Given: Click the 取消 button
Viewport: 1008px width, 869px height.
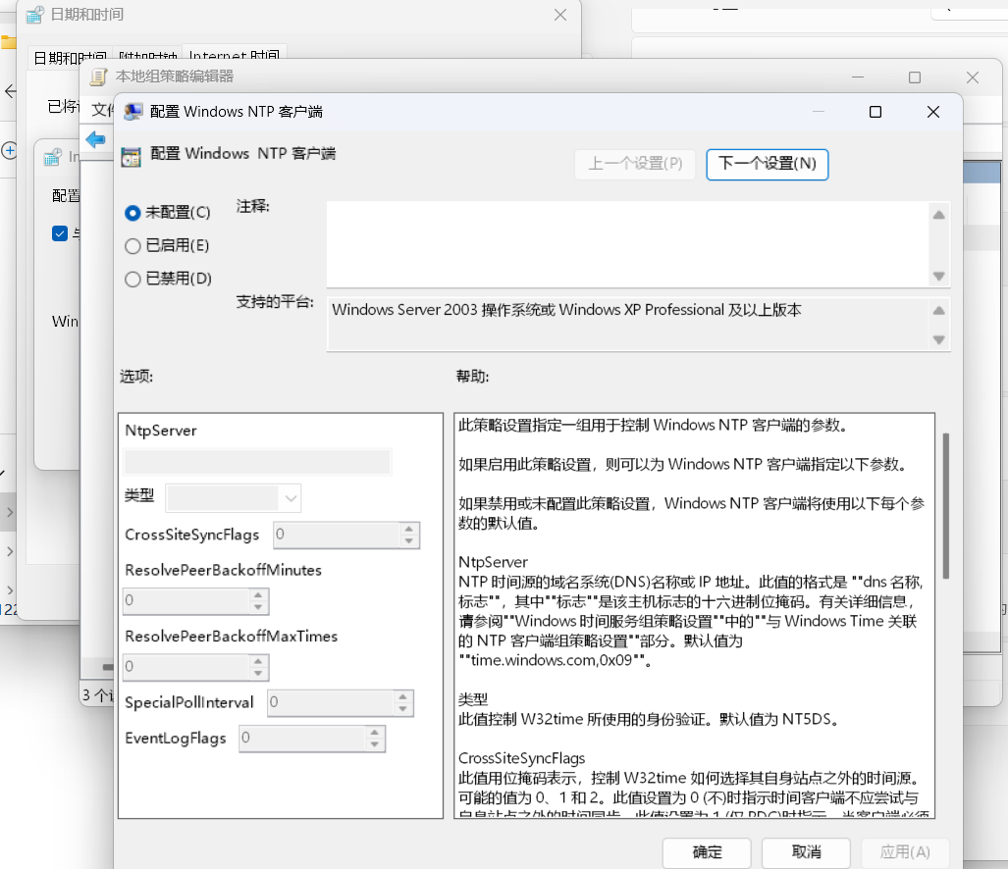Looking at the screenshot, I should (806, 852).
